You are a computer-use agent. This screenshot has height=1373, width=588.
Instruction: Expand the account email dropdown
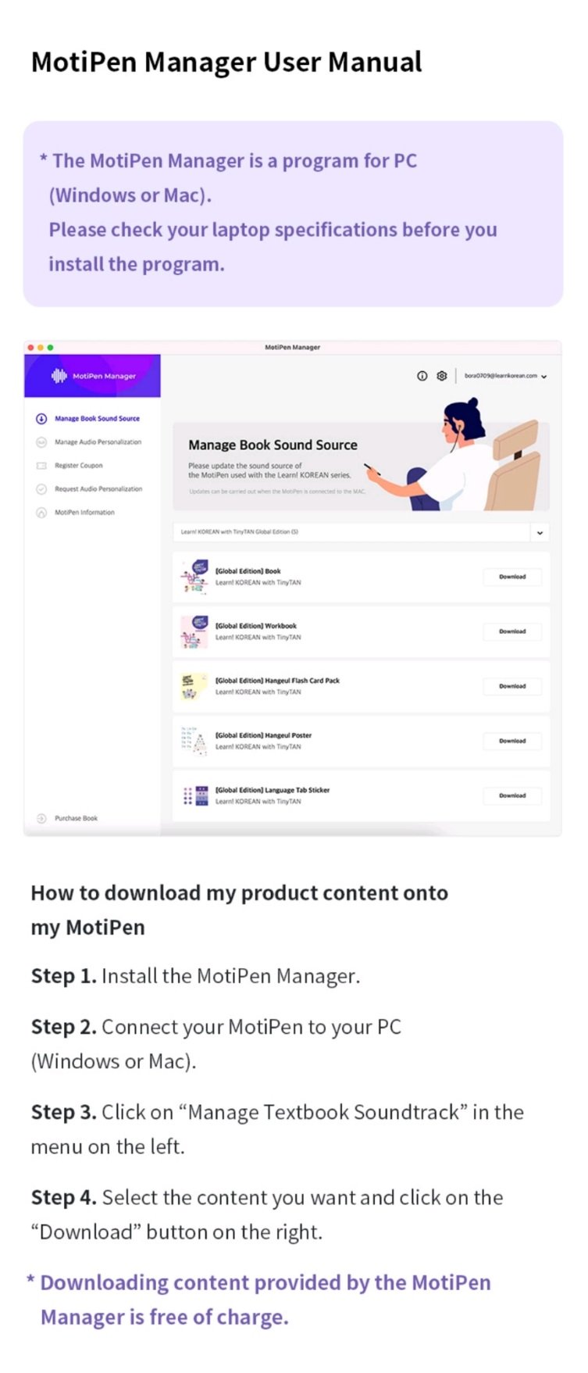505,376
